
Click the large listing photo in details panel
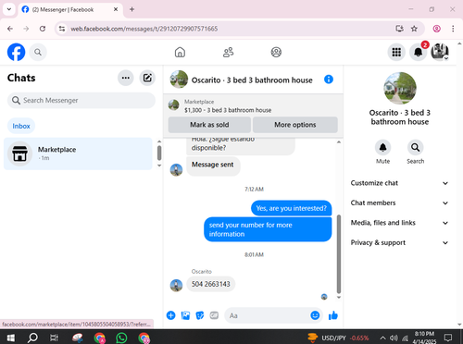tap(400, 88)
